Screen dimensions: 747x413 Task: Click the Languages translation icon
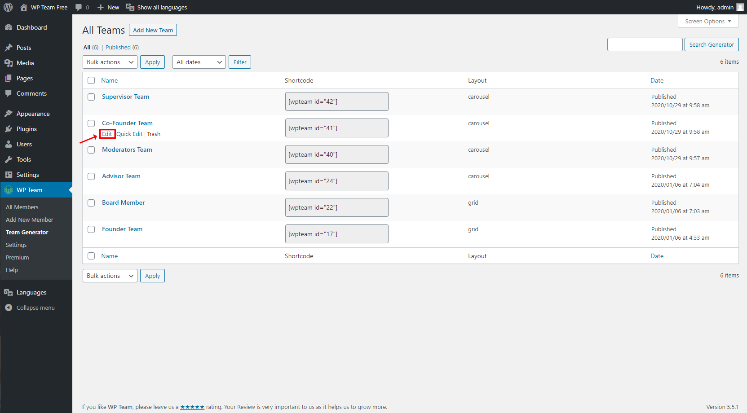(9, 292)
